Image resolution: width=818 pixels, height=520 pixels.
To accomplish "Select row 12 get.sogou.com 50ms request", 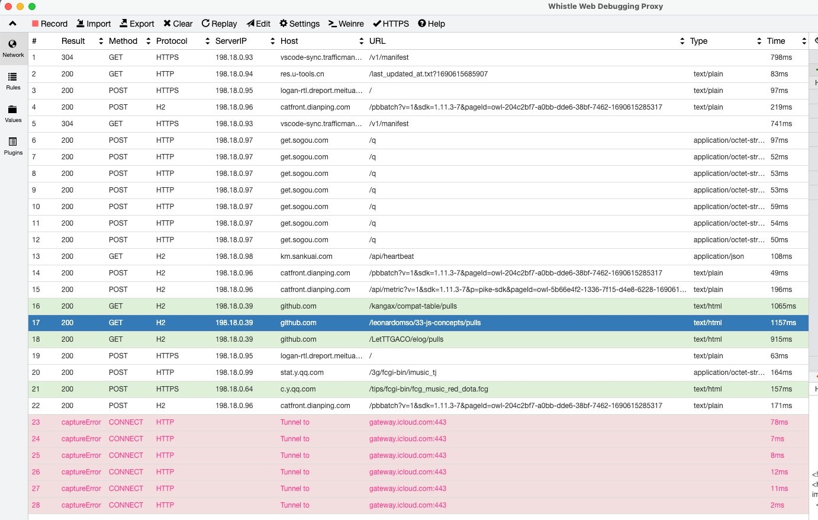I will click(418, 240).
